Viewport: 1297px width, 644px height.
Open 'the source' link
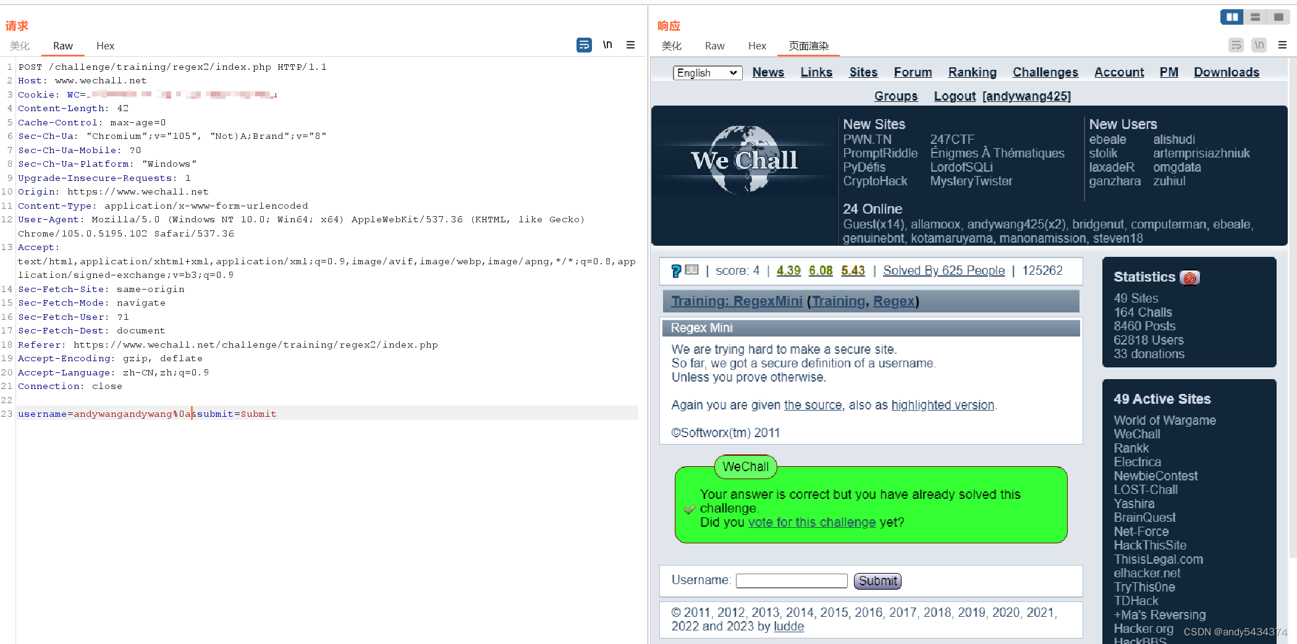[x=813, y=405]
